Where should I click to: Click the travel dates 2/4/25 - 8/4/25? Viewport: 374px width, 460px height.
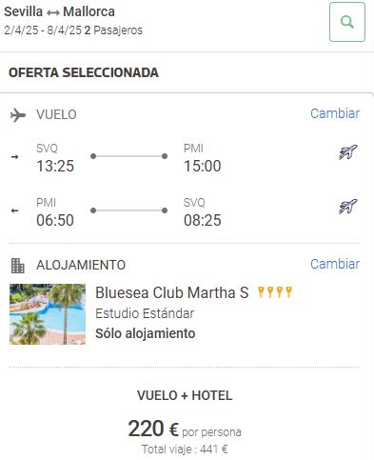[43, 30]
